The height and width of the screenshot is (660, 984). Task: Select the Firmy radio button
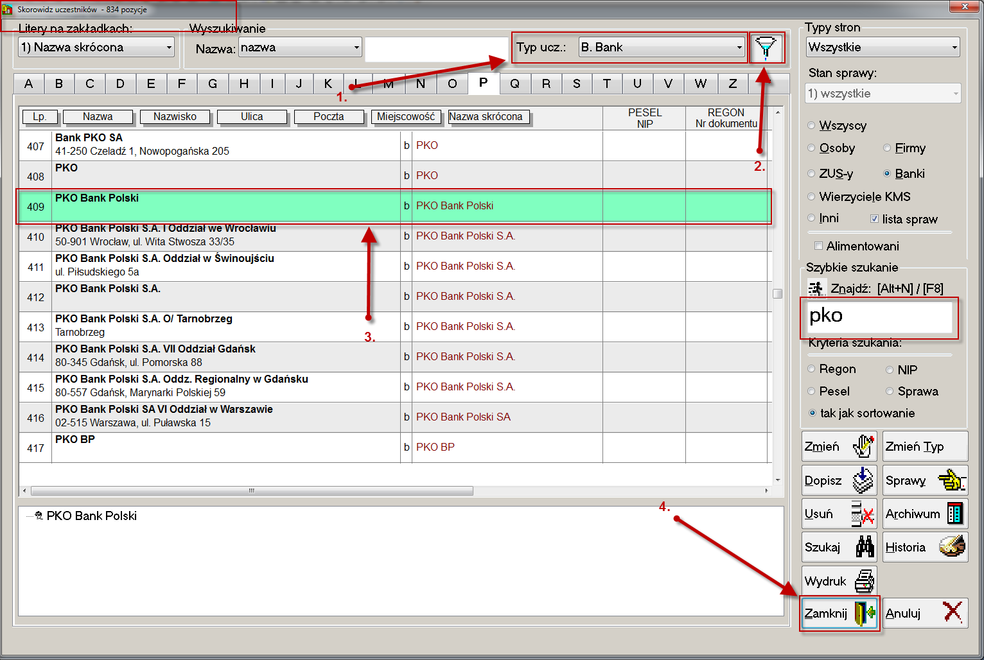point(887,148)
